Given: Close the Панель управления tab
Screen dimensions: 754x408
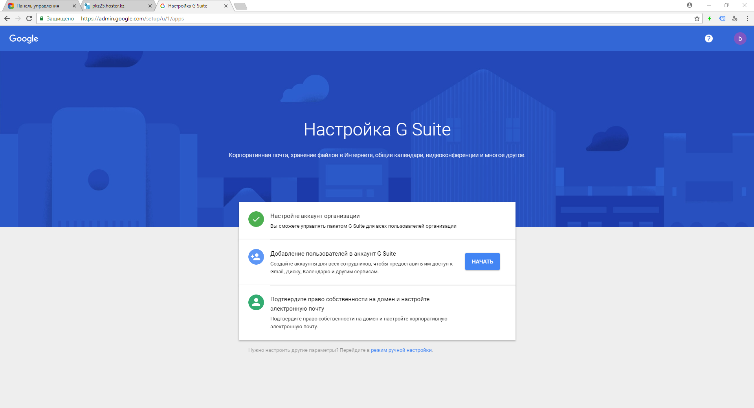Looking at the screenshot, I should [x=74, y=6].
